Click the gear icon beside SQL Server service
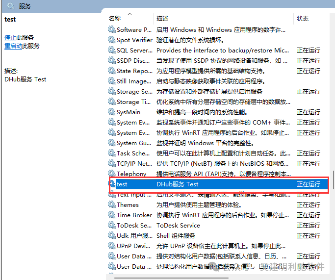The width and height of the screenshot is (335, 280). 111,50
